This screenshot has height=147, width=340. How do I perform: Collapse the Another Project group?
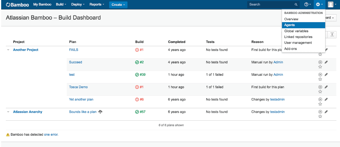tap(8, 50)
